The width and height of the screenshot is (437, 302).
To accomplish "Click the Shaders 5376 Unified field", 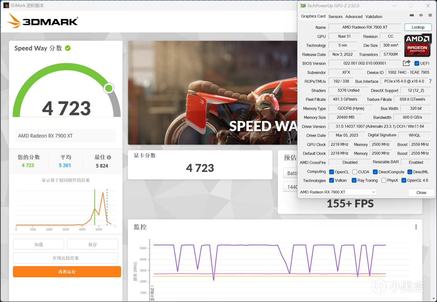I will click(348, 90).
